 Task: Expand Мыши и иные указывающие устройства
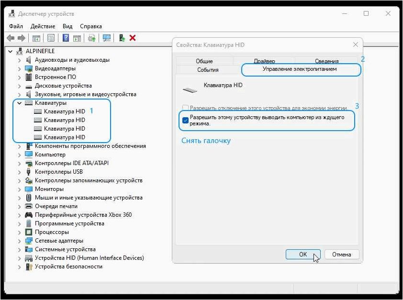[x=19, y=198]
